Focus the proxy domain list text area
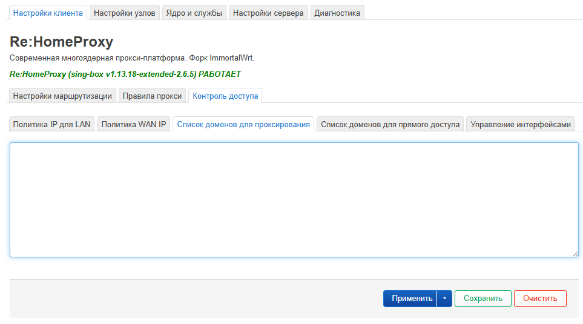The image size is (583, 324). click(294, 200)
